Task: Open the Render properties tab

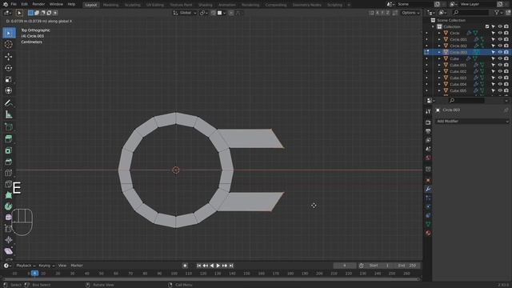Action: coord(428,122)
